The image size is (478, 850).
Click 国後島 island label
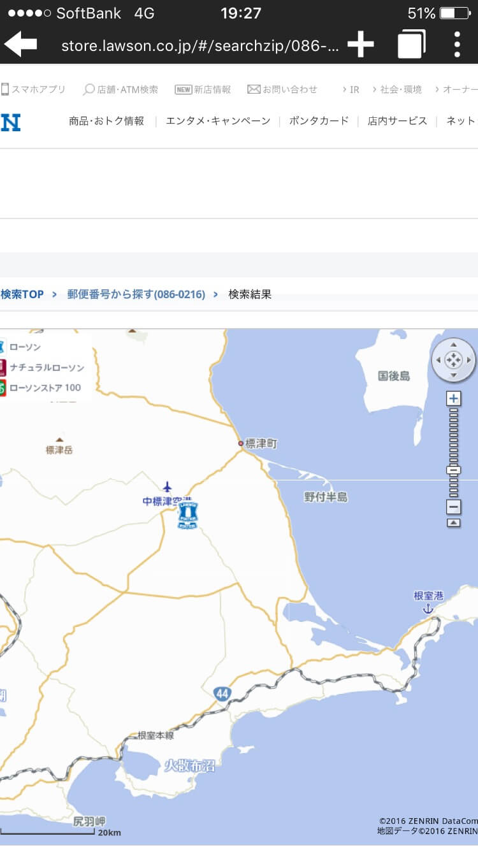click(394, 376)
